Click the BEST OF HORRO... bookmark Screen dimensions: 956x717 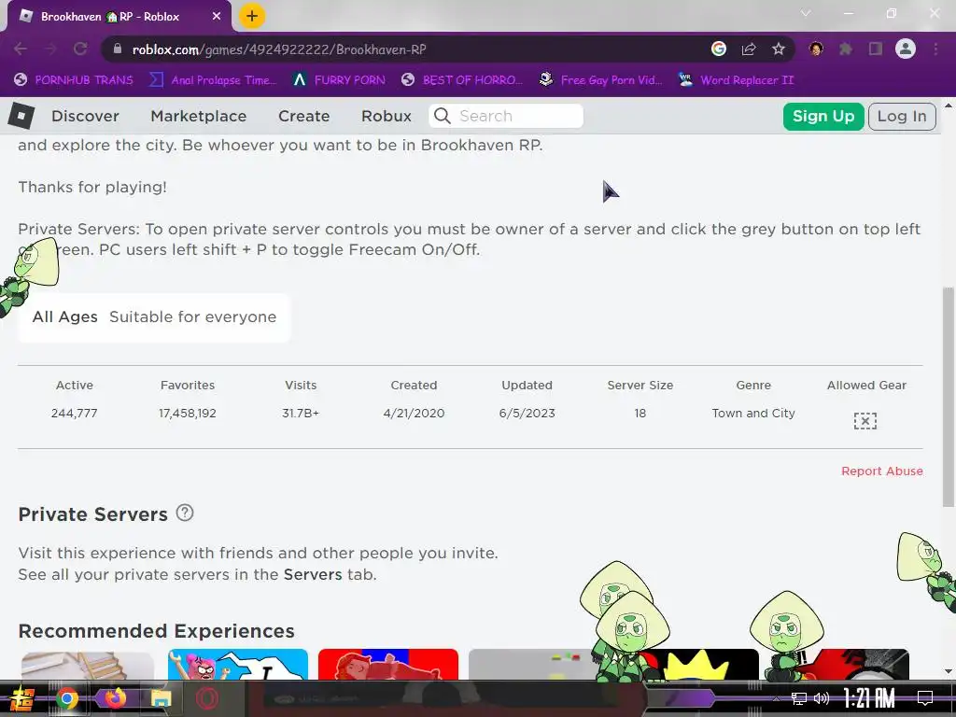pos(462,80)
